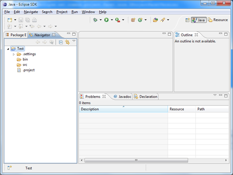Click the Navigator Forward arrow icon
Screen dimensions: 233x175
click(x=45, y=42)
